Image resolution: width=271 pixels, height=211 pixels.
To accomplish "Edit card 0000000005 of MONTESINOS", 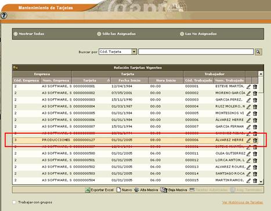I will click(x=248, y=113).
